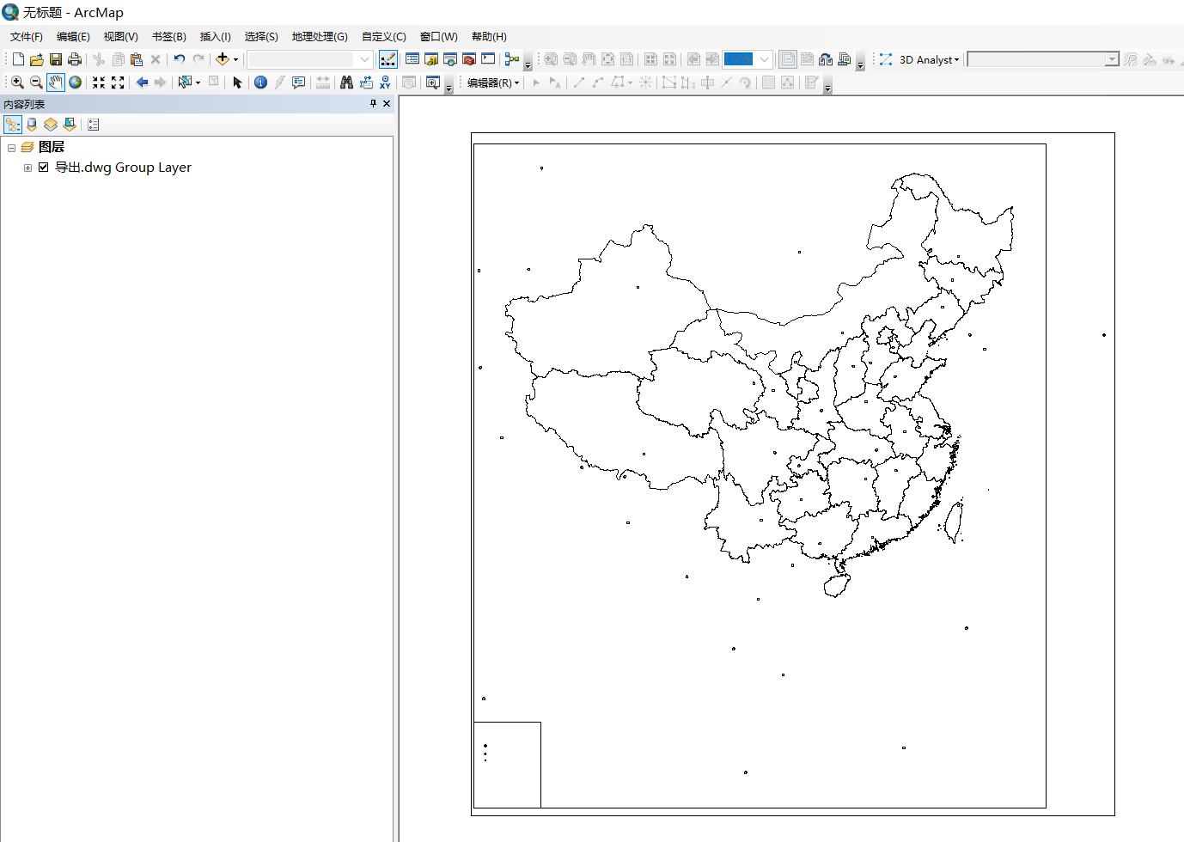Activate the Pan hand tool
This screenshot has width=1184, height=842.
pyautogui.click(x=56, y=82)
